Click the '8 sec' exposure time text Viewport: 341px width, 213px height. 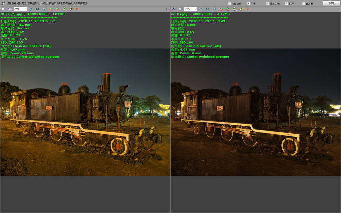191,25
